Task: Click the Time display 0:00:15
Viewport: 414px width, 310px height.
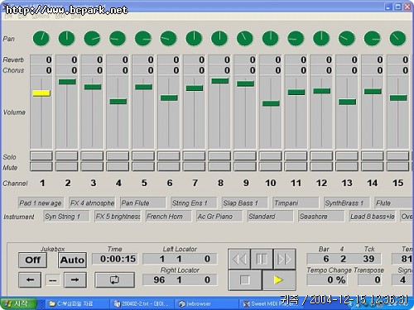Action: coord(115,259)
